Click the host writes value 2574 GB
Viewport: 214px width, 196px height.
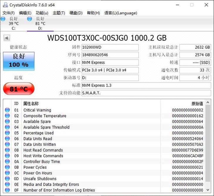point(195,55)
